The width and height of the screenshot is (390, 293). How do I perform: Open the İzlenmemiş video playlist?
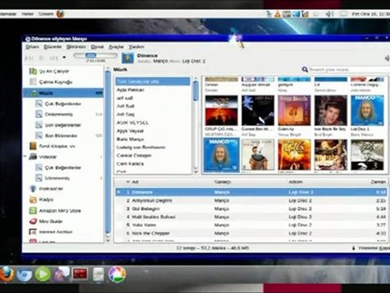57,178
